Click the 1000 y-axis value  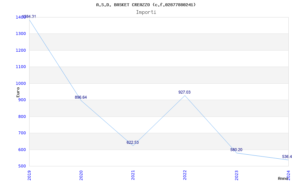click(20, 84)
